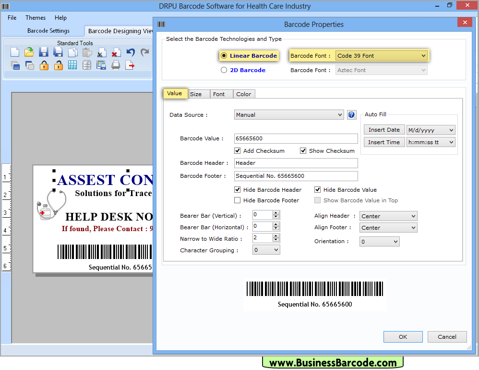479x370 pixels.
Task: Open the Align Footer dropdown
Action: (x=388, y=228)
